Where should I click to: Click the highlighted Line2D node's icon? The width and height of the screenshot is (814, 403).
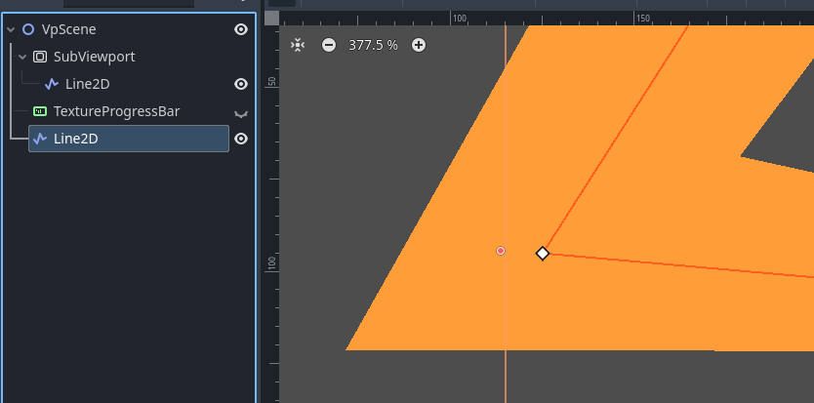click(40, 139)
